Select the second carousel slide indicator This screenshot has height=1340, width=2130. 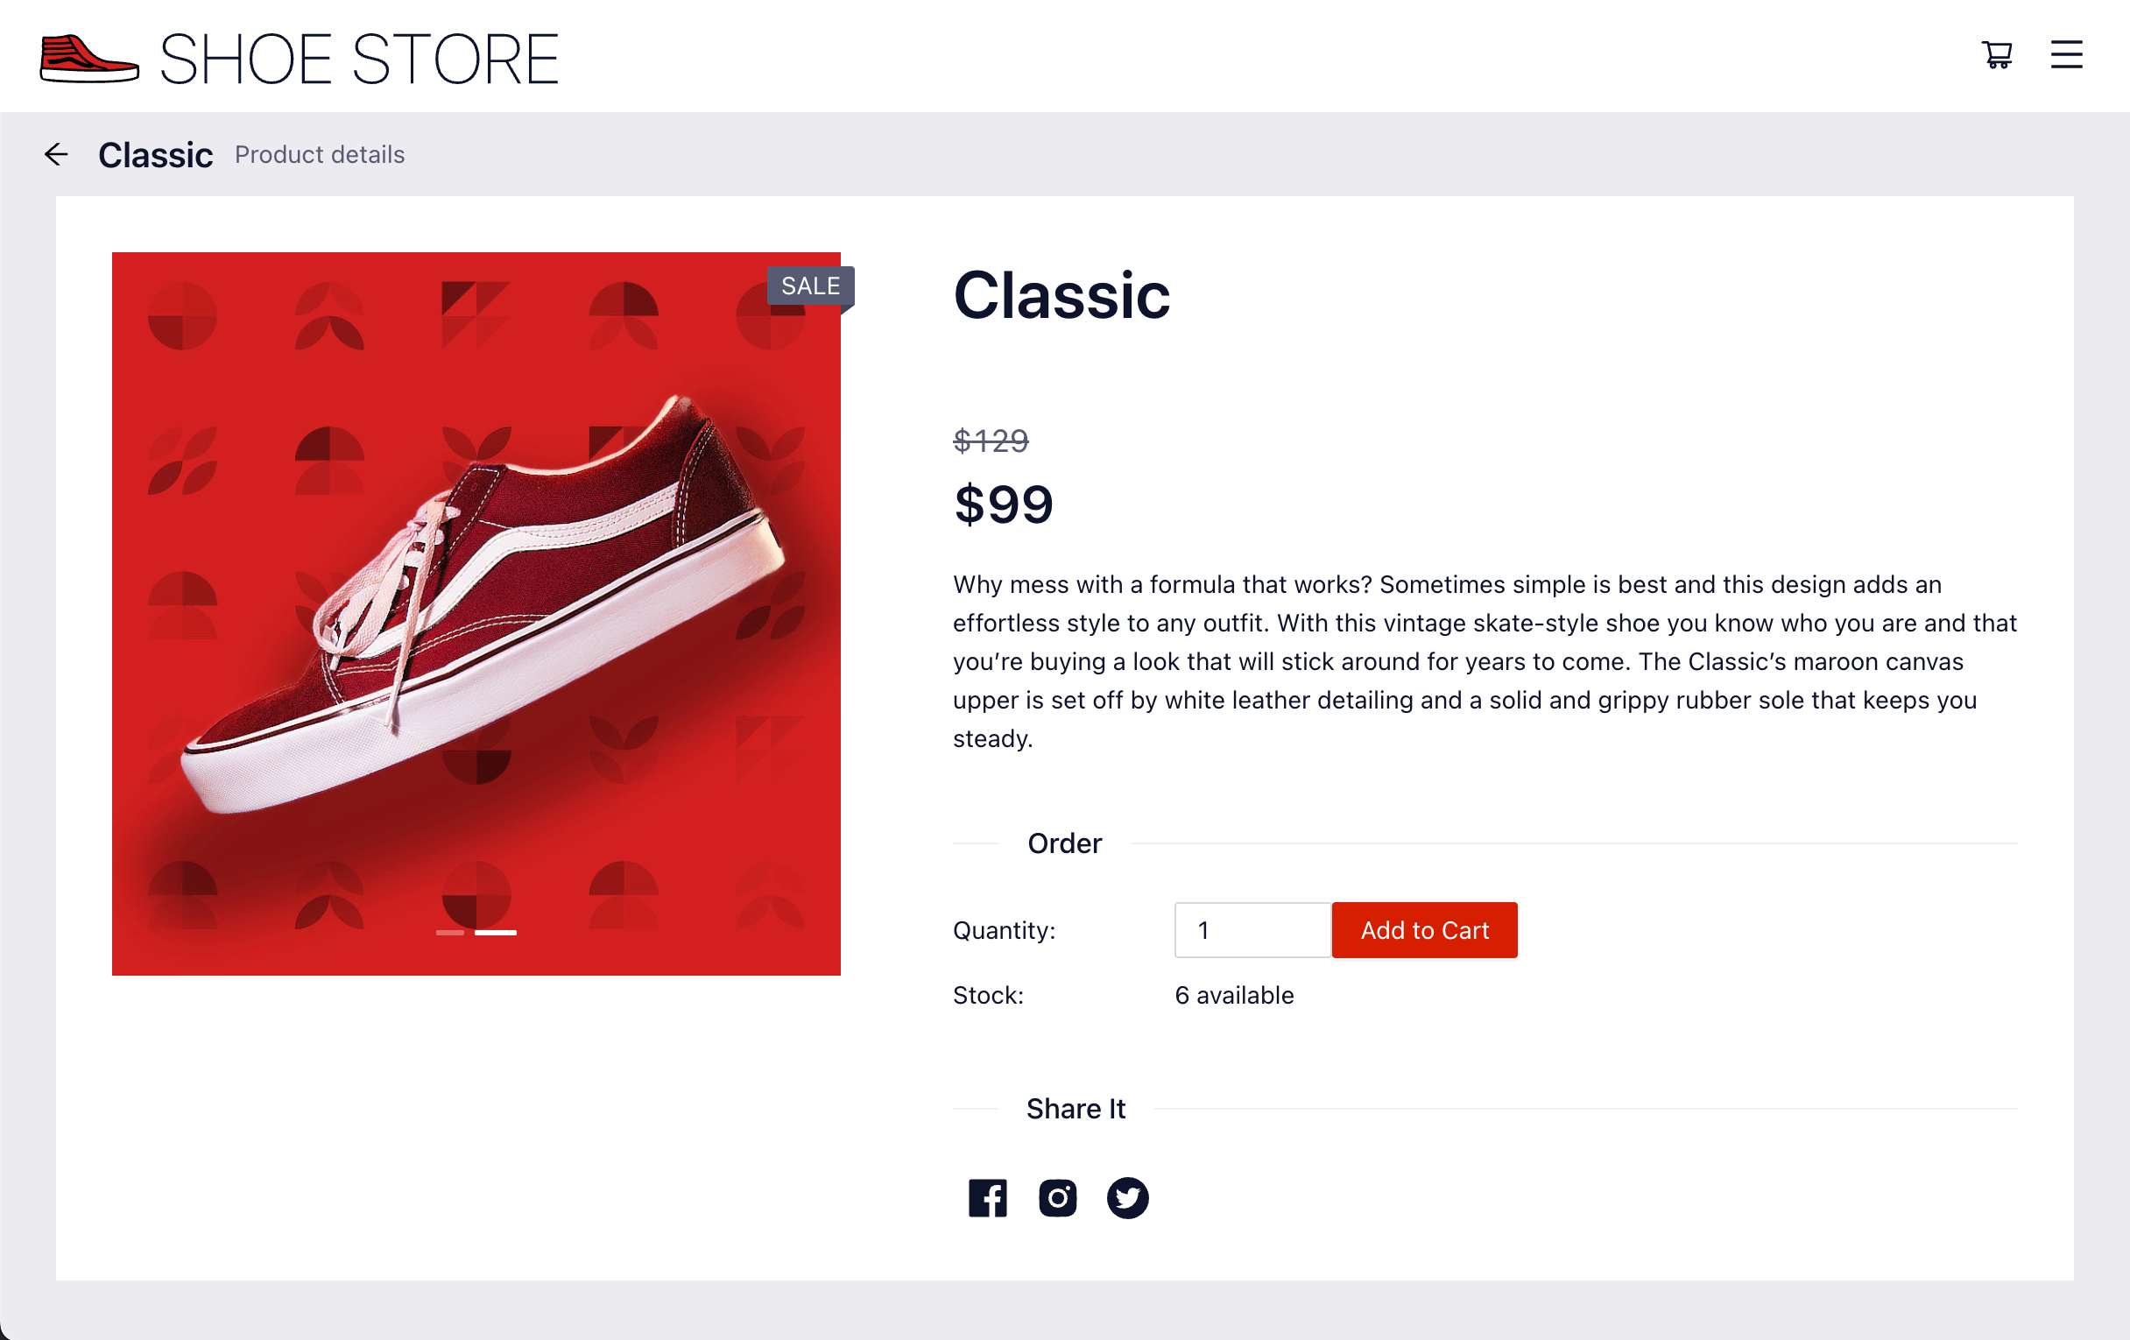click(496, 932)
